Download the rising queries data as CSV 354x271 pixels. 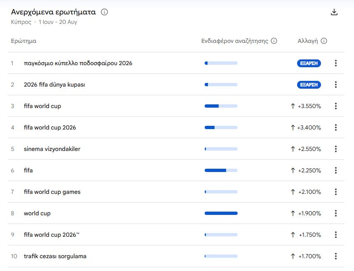tap(334, 12)
